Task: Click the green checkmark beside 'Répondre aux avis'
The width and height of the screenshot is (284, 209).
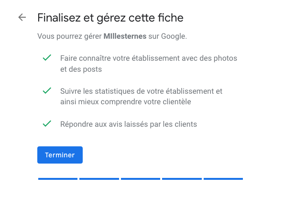Action: pos(47,124)
